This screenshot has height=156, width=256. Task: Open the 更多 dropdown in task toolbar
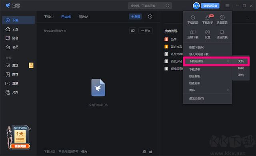[146, 31]
